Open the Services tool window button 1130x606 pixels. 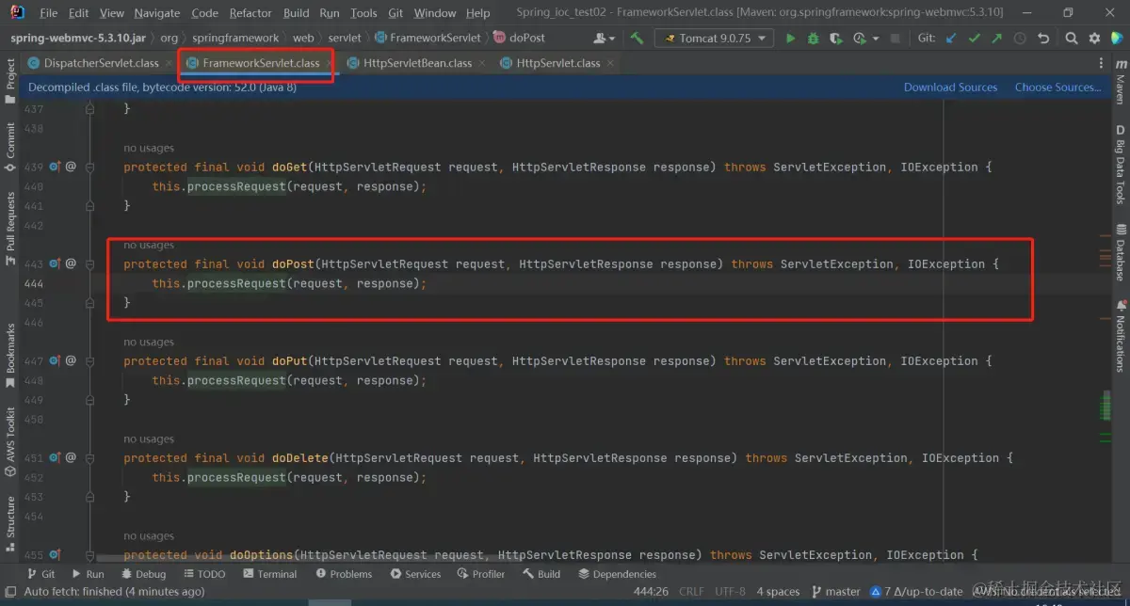pos(415,573)
